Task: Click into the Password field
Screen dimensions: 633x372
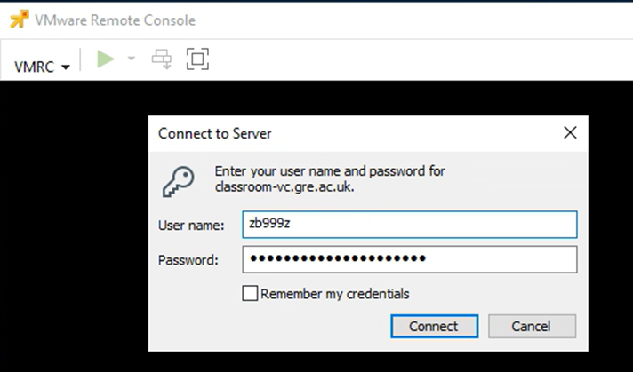Action: click(409, 259)
